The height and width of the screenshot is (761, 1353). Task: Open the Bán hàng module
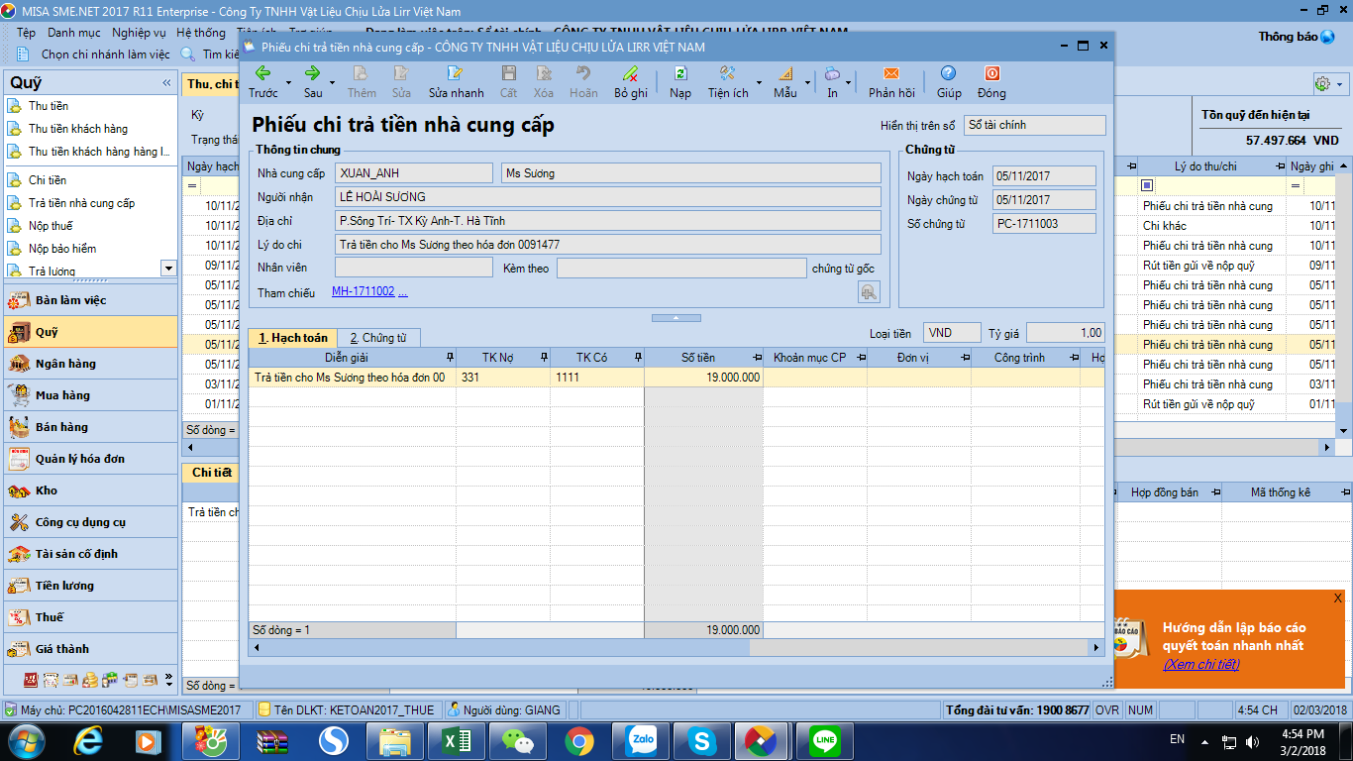89,427
